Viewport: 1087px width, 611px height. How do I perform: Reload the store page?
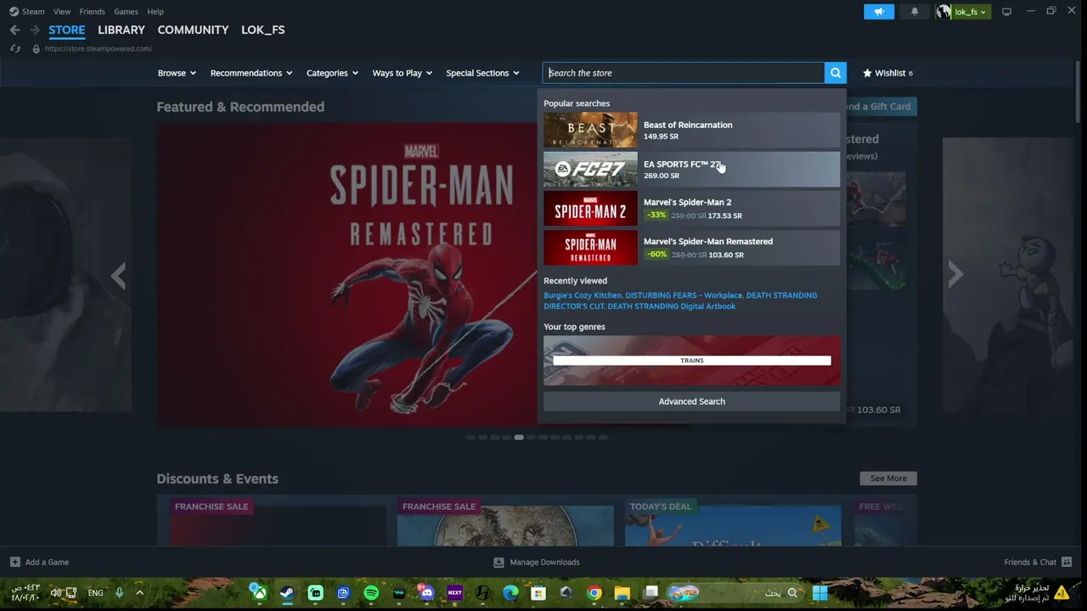[14, 48]
